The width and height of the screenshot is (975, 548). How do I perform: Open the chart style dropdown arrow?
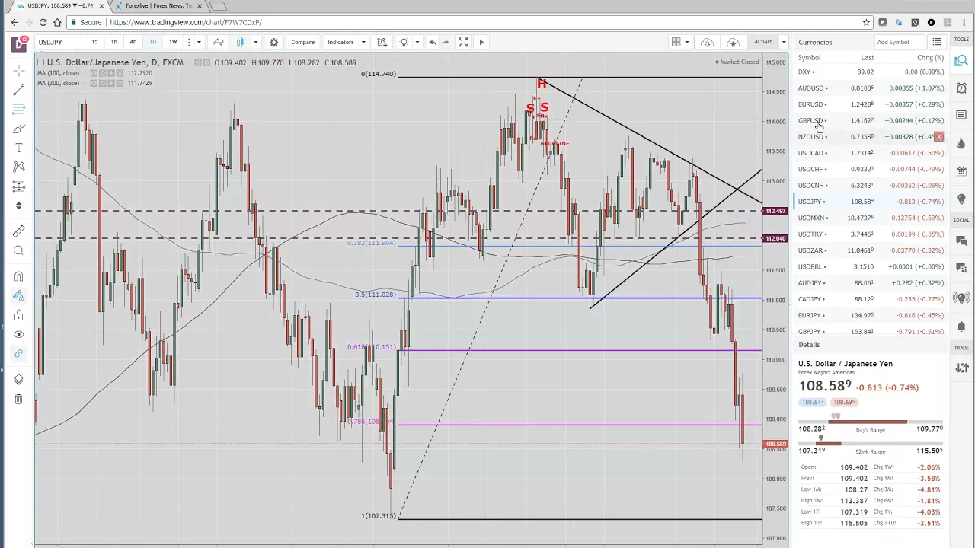[x=255, y=42]
